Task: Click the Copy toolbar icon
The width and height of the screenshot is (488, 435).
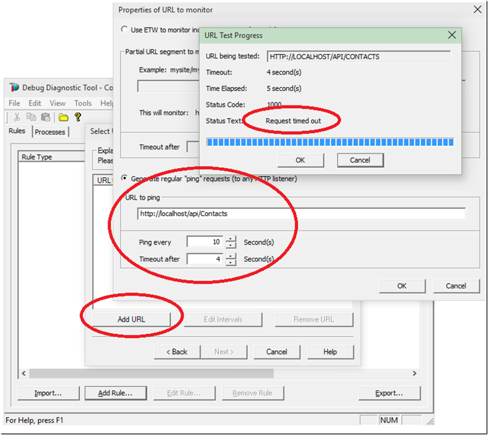Action: pos(31,117)
